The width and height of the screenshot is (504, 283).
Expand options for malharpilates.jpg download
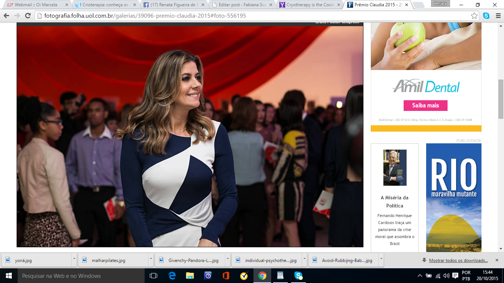[x=151, y=260]
